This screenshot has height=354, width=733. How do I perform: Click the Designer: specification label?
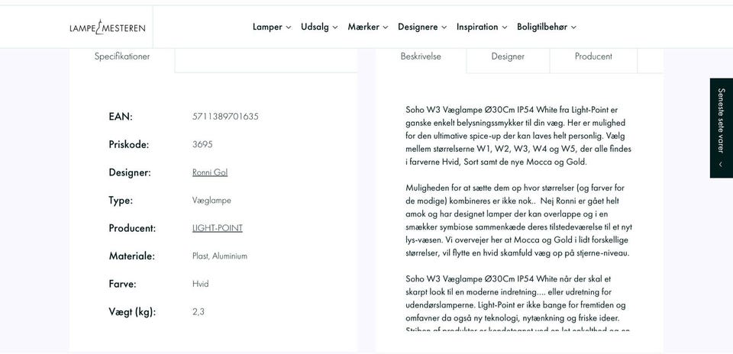click(130, 172)
